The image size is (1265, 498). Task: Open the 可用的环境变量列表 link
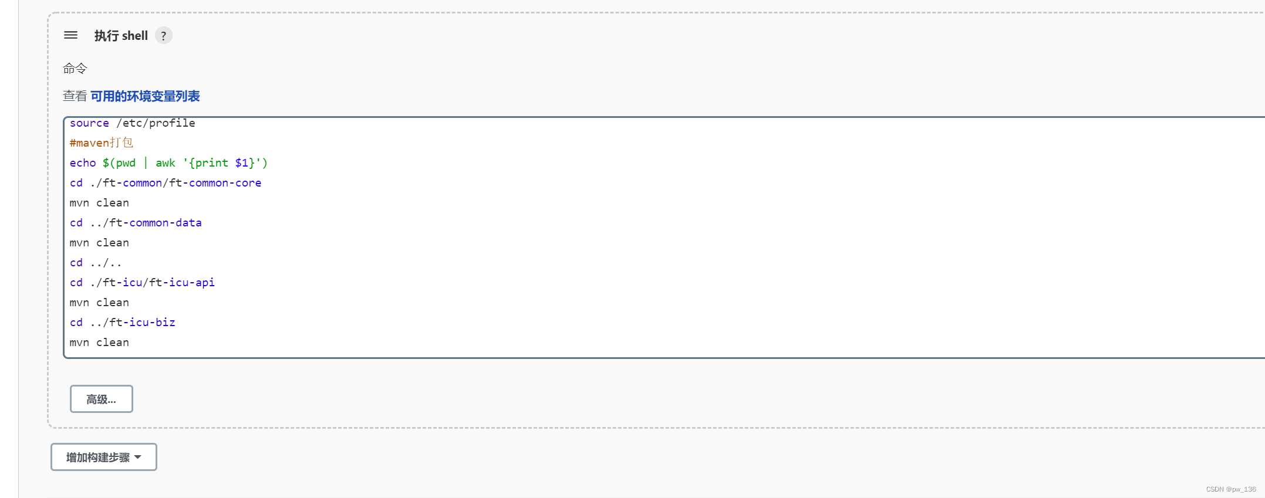click(145, 96)
